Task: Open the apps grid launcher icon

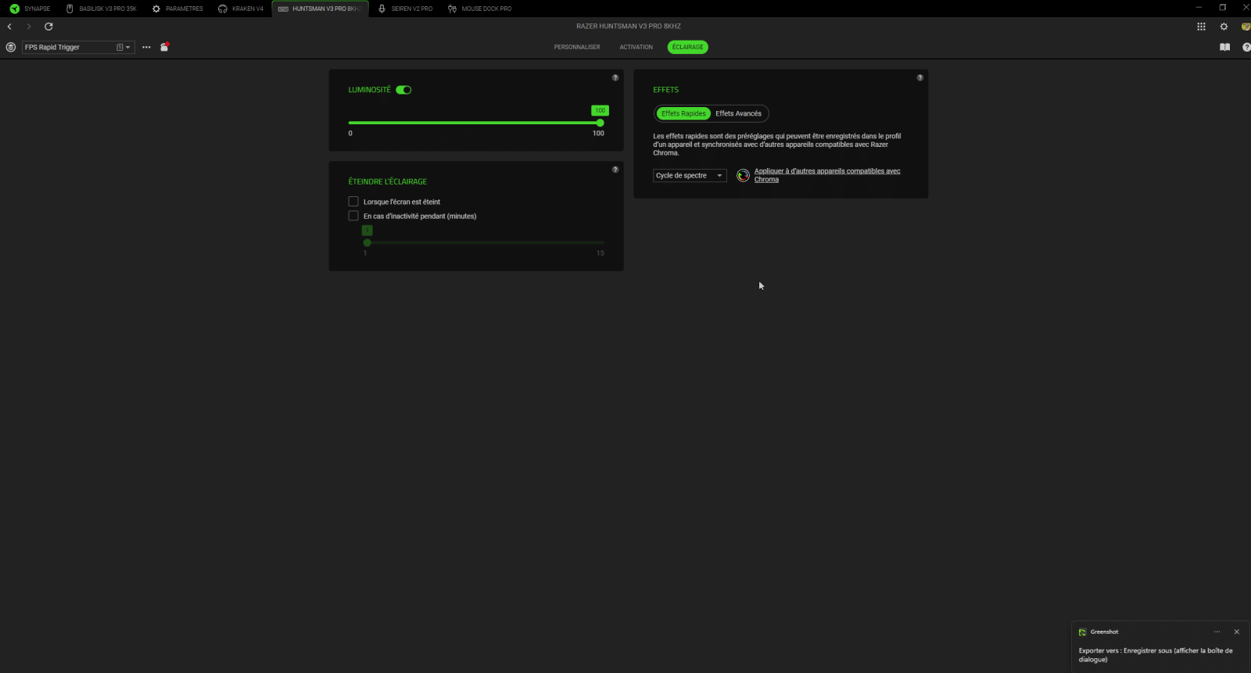Action: click(1201, 27)
